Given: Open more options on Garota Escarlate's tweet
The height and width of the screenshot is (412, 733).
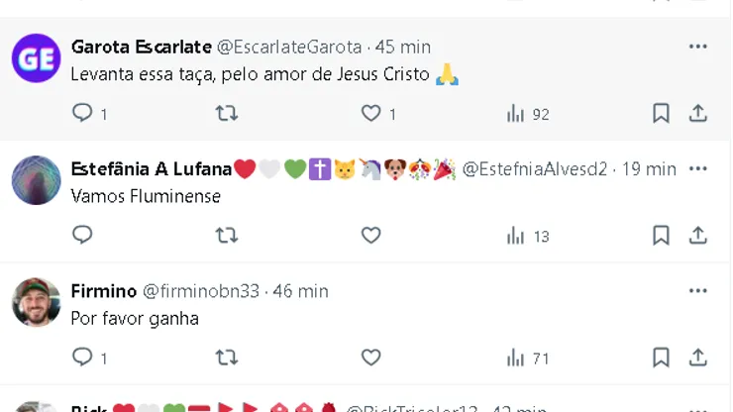Looking at the screenshot, I should coord(698,47).
